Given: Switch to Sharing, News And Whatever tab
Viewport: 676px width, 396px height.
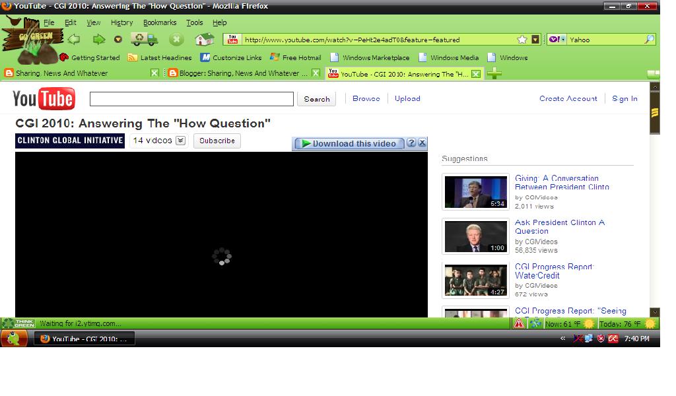Looking at the screenshot, I should (78, 73).
